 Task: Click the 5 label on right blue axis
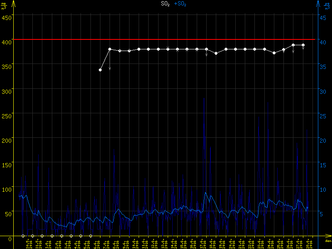coord(321,214)
